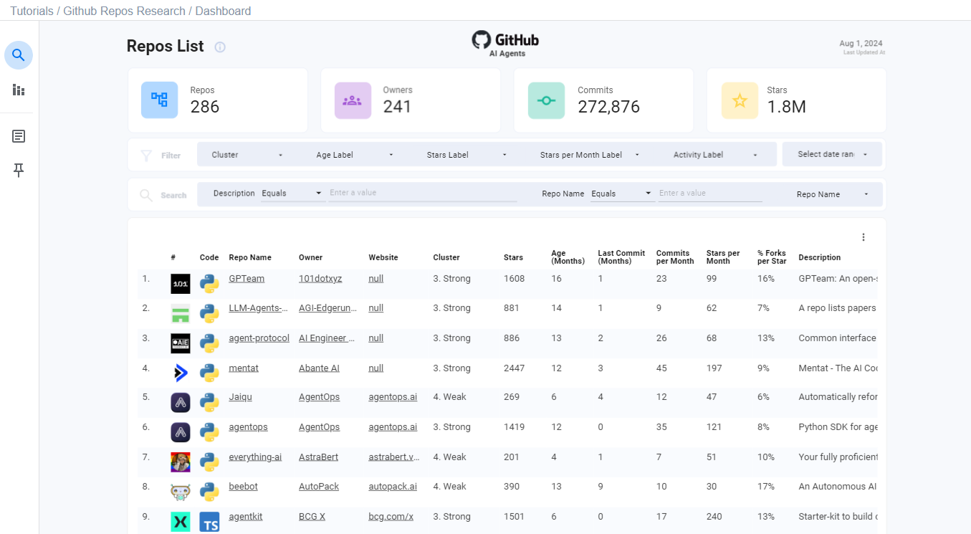
Task: Click the filter funnel icon
Action: [x=146, y=156]
